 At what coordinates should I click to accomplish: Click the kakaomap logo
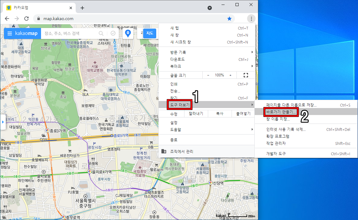pos(26,33)
